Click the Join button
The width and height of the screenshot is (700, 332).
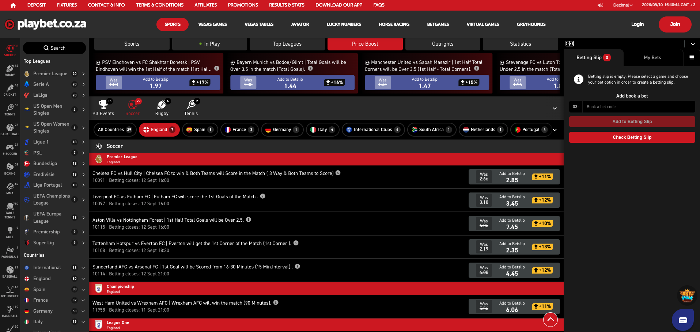pos(675,24)
